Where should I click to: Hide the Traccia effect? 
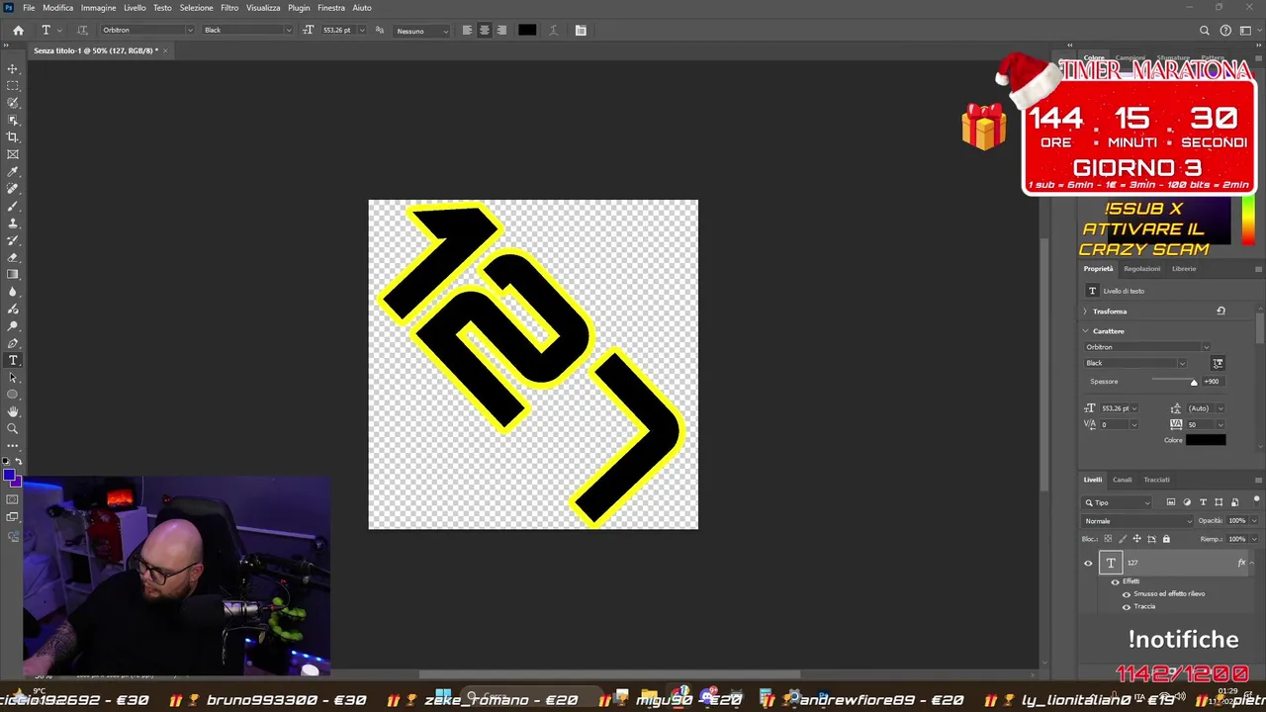(x=1126, y=606)
